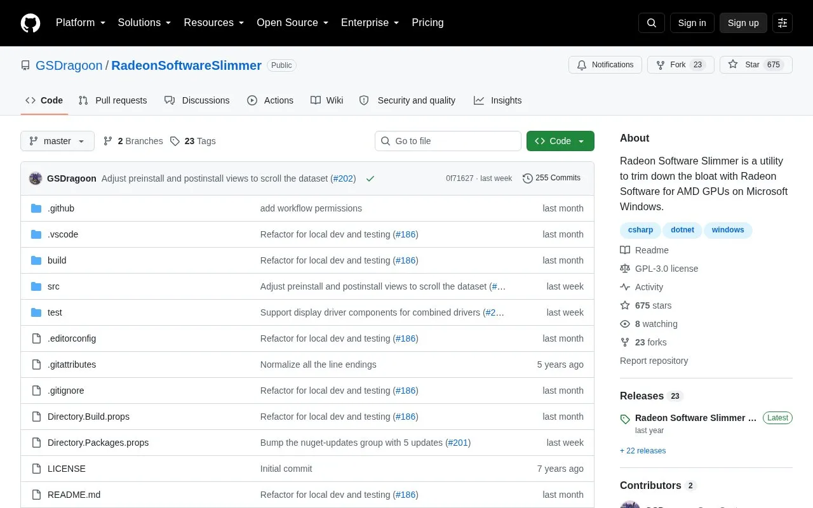View the + 22 releases link
Image resolution: width=813 pixels, height=508 pixels.
643,451
